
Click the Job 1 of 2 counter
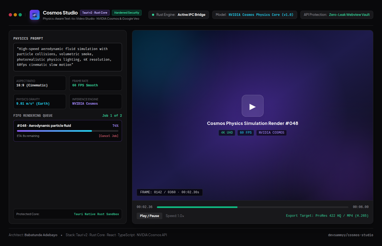click(x=112, y=116)
